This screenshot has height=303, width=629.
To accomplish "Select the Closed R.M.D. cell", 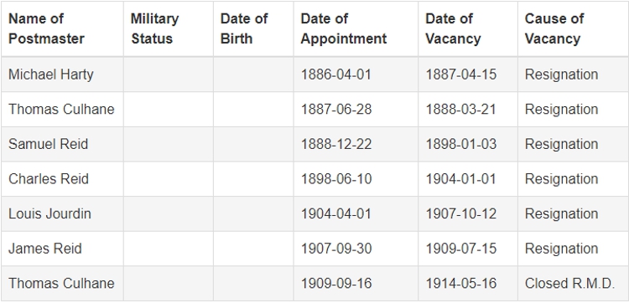I will (x=574, y=284).
